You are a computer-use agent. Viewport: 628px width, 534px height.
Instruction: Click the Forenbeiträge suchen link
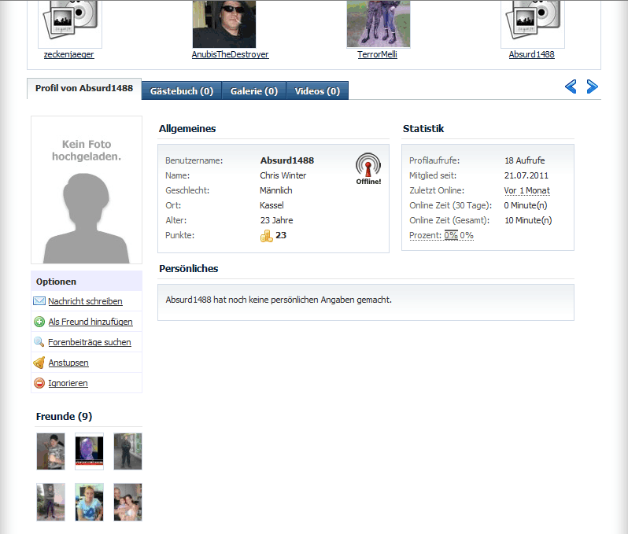coord(89,342)
